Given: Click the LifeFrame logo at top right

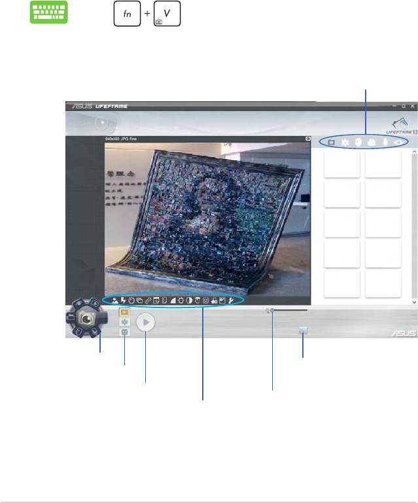Looking at the screenshot, I should 401,126.
